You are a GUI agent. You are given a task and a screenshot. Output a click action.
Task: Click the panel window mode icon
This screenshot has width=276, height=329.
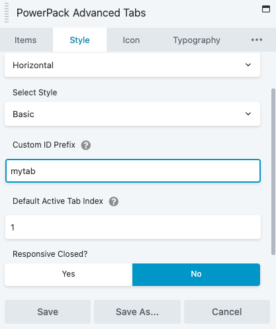(x=266, y=9)
